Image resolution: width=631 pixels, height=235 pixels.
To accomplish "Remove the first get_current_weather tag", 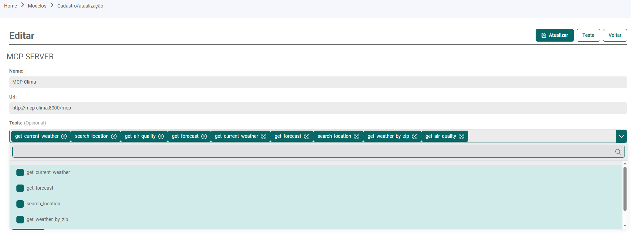I will click(64, 136).
